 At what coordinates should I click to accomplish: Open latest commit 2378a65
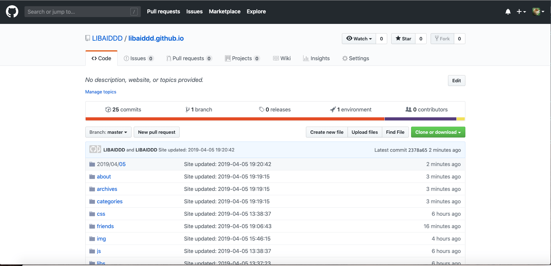(418, 150)
